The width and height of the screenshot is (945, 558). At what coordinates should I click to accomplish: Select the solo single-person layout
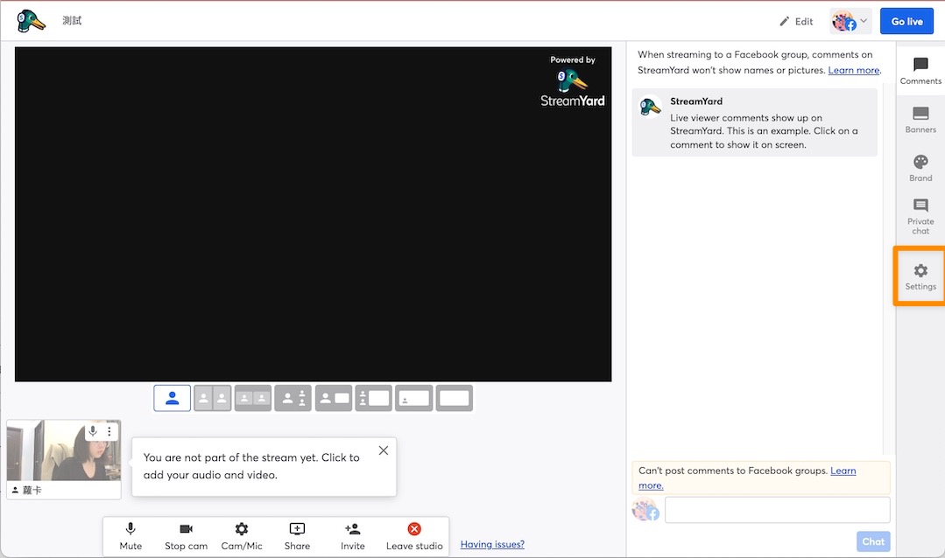pyautogui.click(x=173, y=399)
